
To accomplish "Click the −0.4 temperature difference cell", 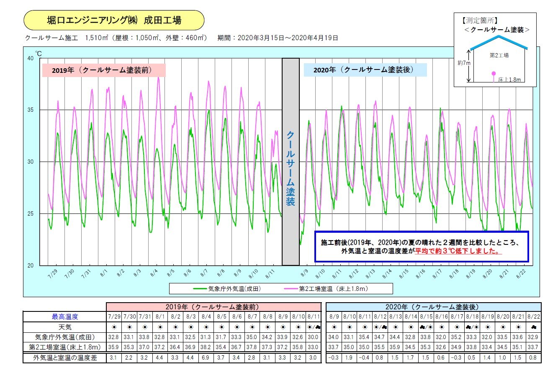I will click(364, 358).
